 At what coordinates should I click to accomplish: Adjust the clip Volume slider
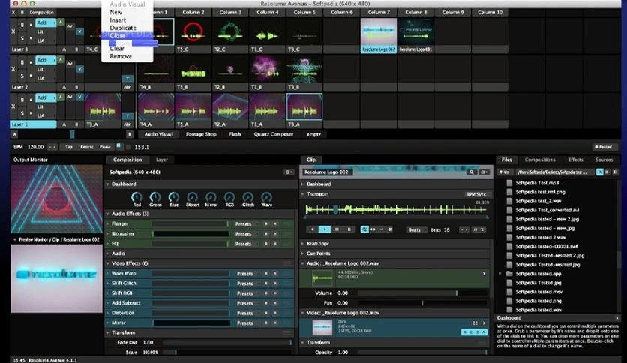pos(423,293)
